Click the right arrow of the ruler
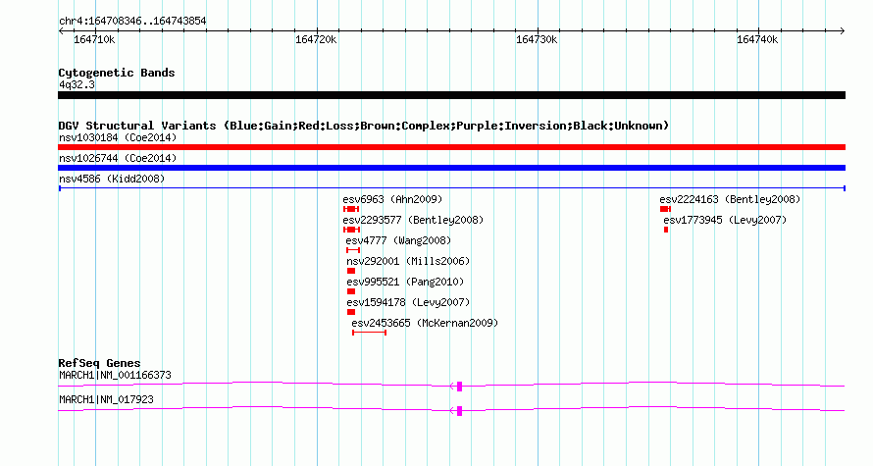Viewport: 873px width, 466px height. click(843, 31)
